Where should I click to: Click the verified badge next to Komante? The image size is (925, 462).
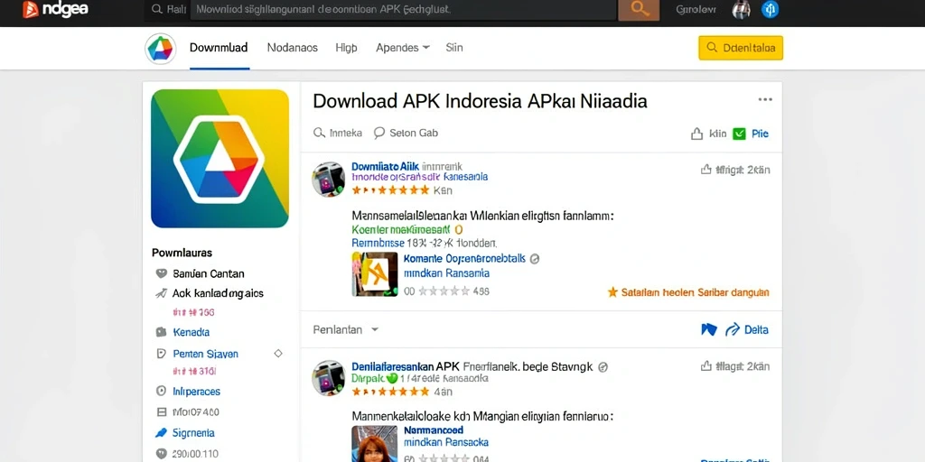coord(535,259)
